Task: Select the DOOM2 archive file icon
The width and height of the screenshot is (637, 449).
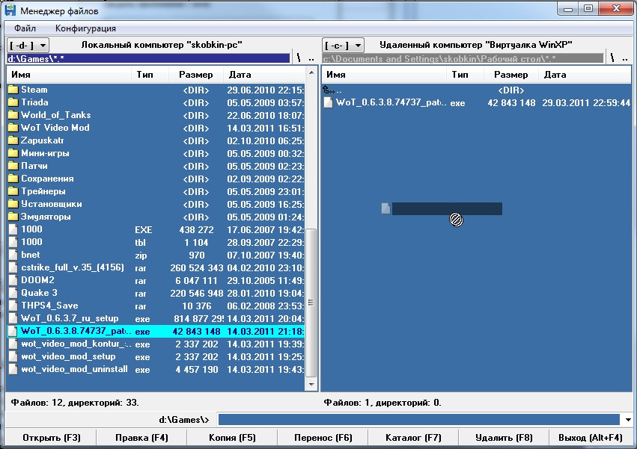Action: pos(13,280)
